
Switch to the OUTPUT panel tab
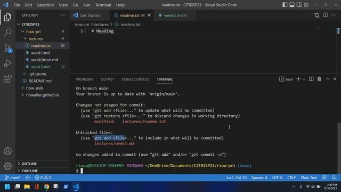click(107, 79)
